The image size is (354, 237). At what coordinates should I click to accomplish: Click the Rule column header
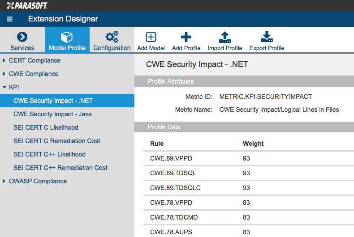pyautogui.click(x=157, y=144)
